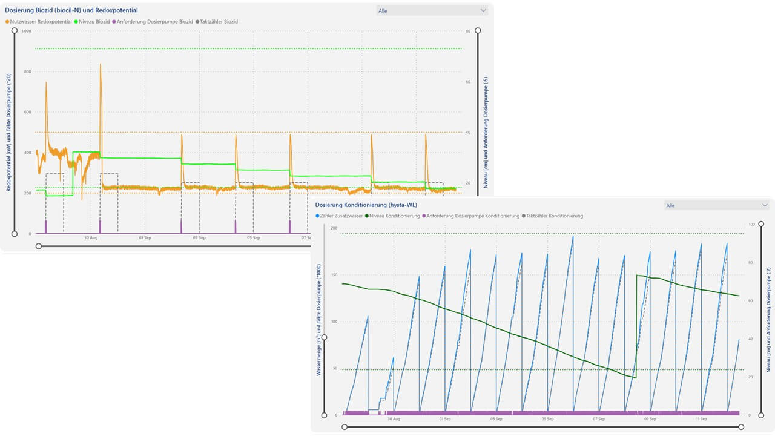Click the Dosierung Konditionierung (hysta-WL) title
775x436 pixels.
click(x=366, y=205)
